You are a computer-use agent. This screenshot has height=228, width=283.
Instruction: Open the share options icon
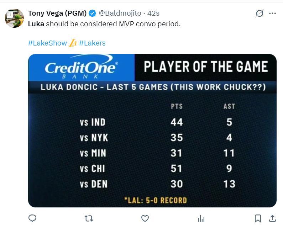(x=272, y=218)
